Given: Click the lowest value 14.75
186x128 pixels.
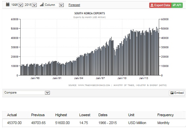Looking at the screenshot, I should point(84,123).
